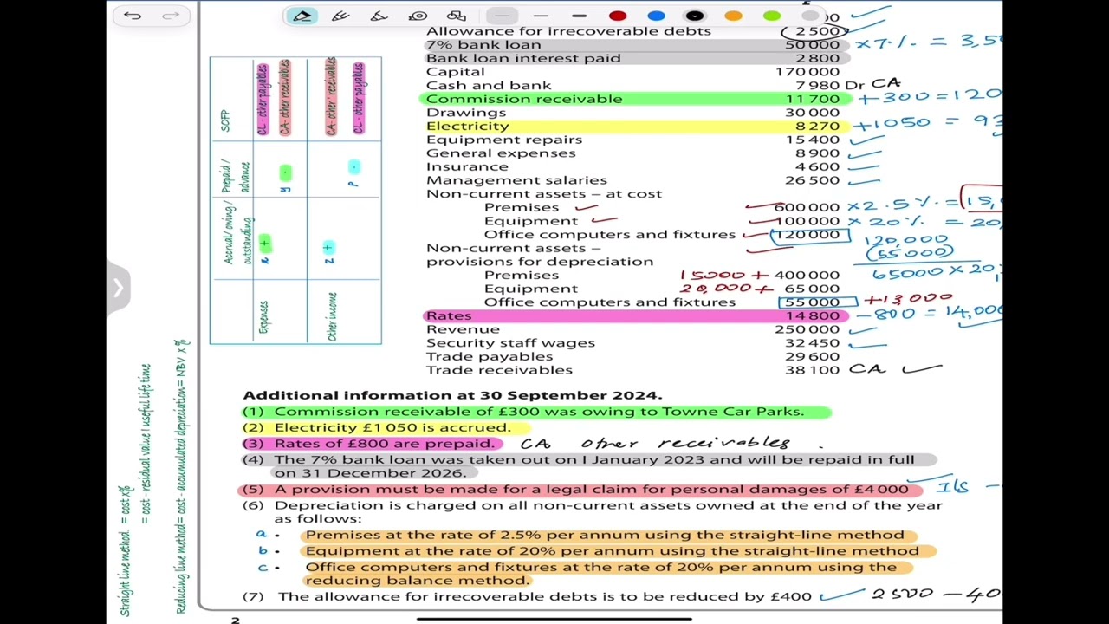Click heading 'Additional information at 30 September 2024.'
This screenshot has height=624, width=1109.
(x=452, y=395)
